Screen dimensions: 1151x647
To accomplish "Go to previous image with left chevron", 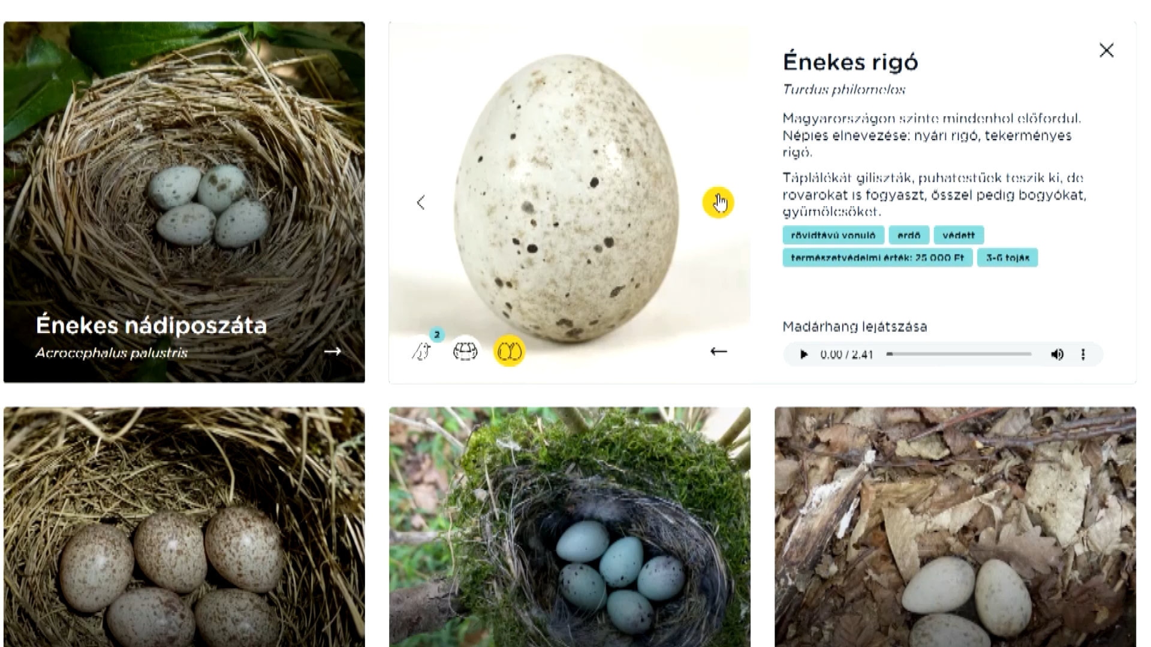I will pyautogui.click(x=421, y=202).
